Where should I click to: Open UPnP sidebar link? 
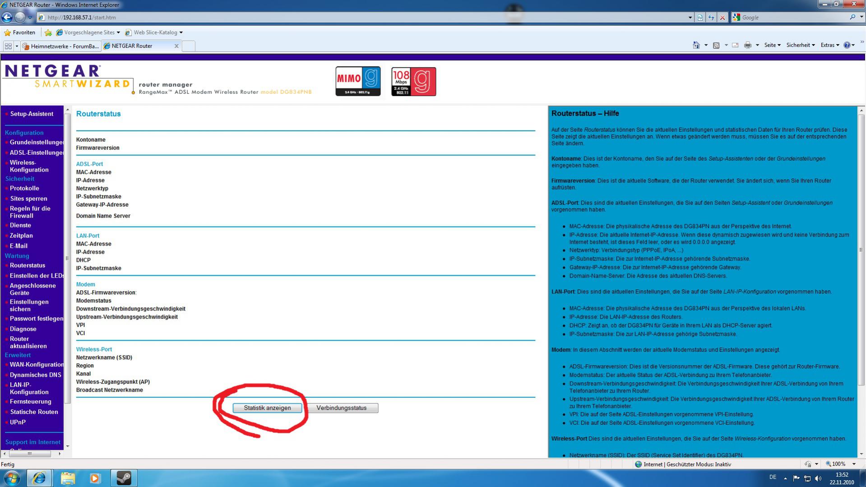[x=18, y=423]
